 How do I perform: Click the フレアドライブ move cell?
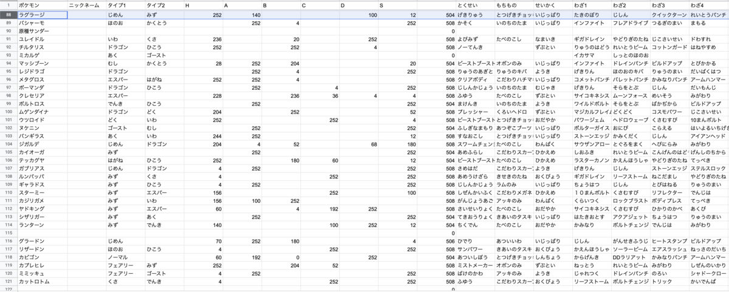(631, 22)
